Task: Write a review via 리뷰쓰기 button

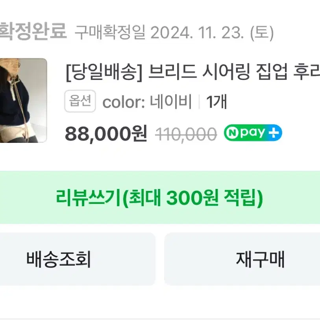Action: (160, 198)
